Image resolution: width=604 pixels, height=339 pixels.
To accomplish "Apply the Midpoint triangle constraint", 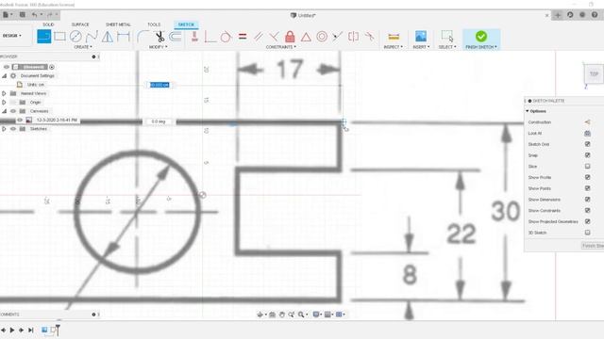I will [x=306, y=37].
